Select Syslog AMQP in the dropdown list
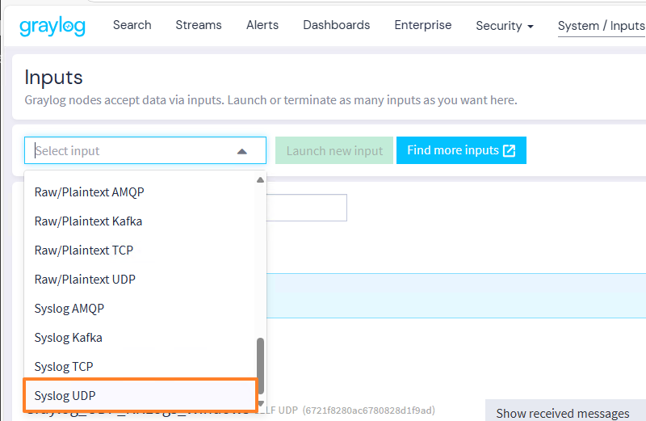 [x=69, y=308]
